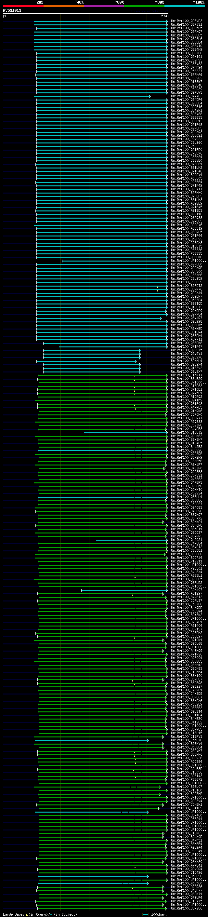Select the white AV531013 query bar
208x917 pixels.
(85, 13)
